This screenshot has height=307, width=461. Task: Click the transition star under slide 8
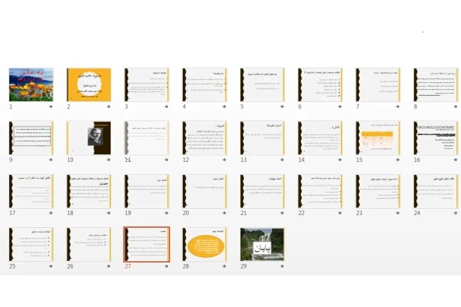click(x=456, y=107)
